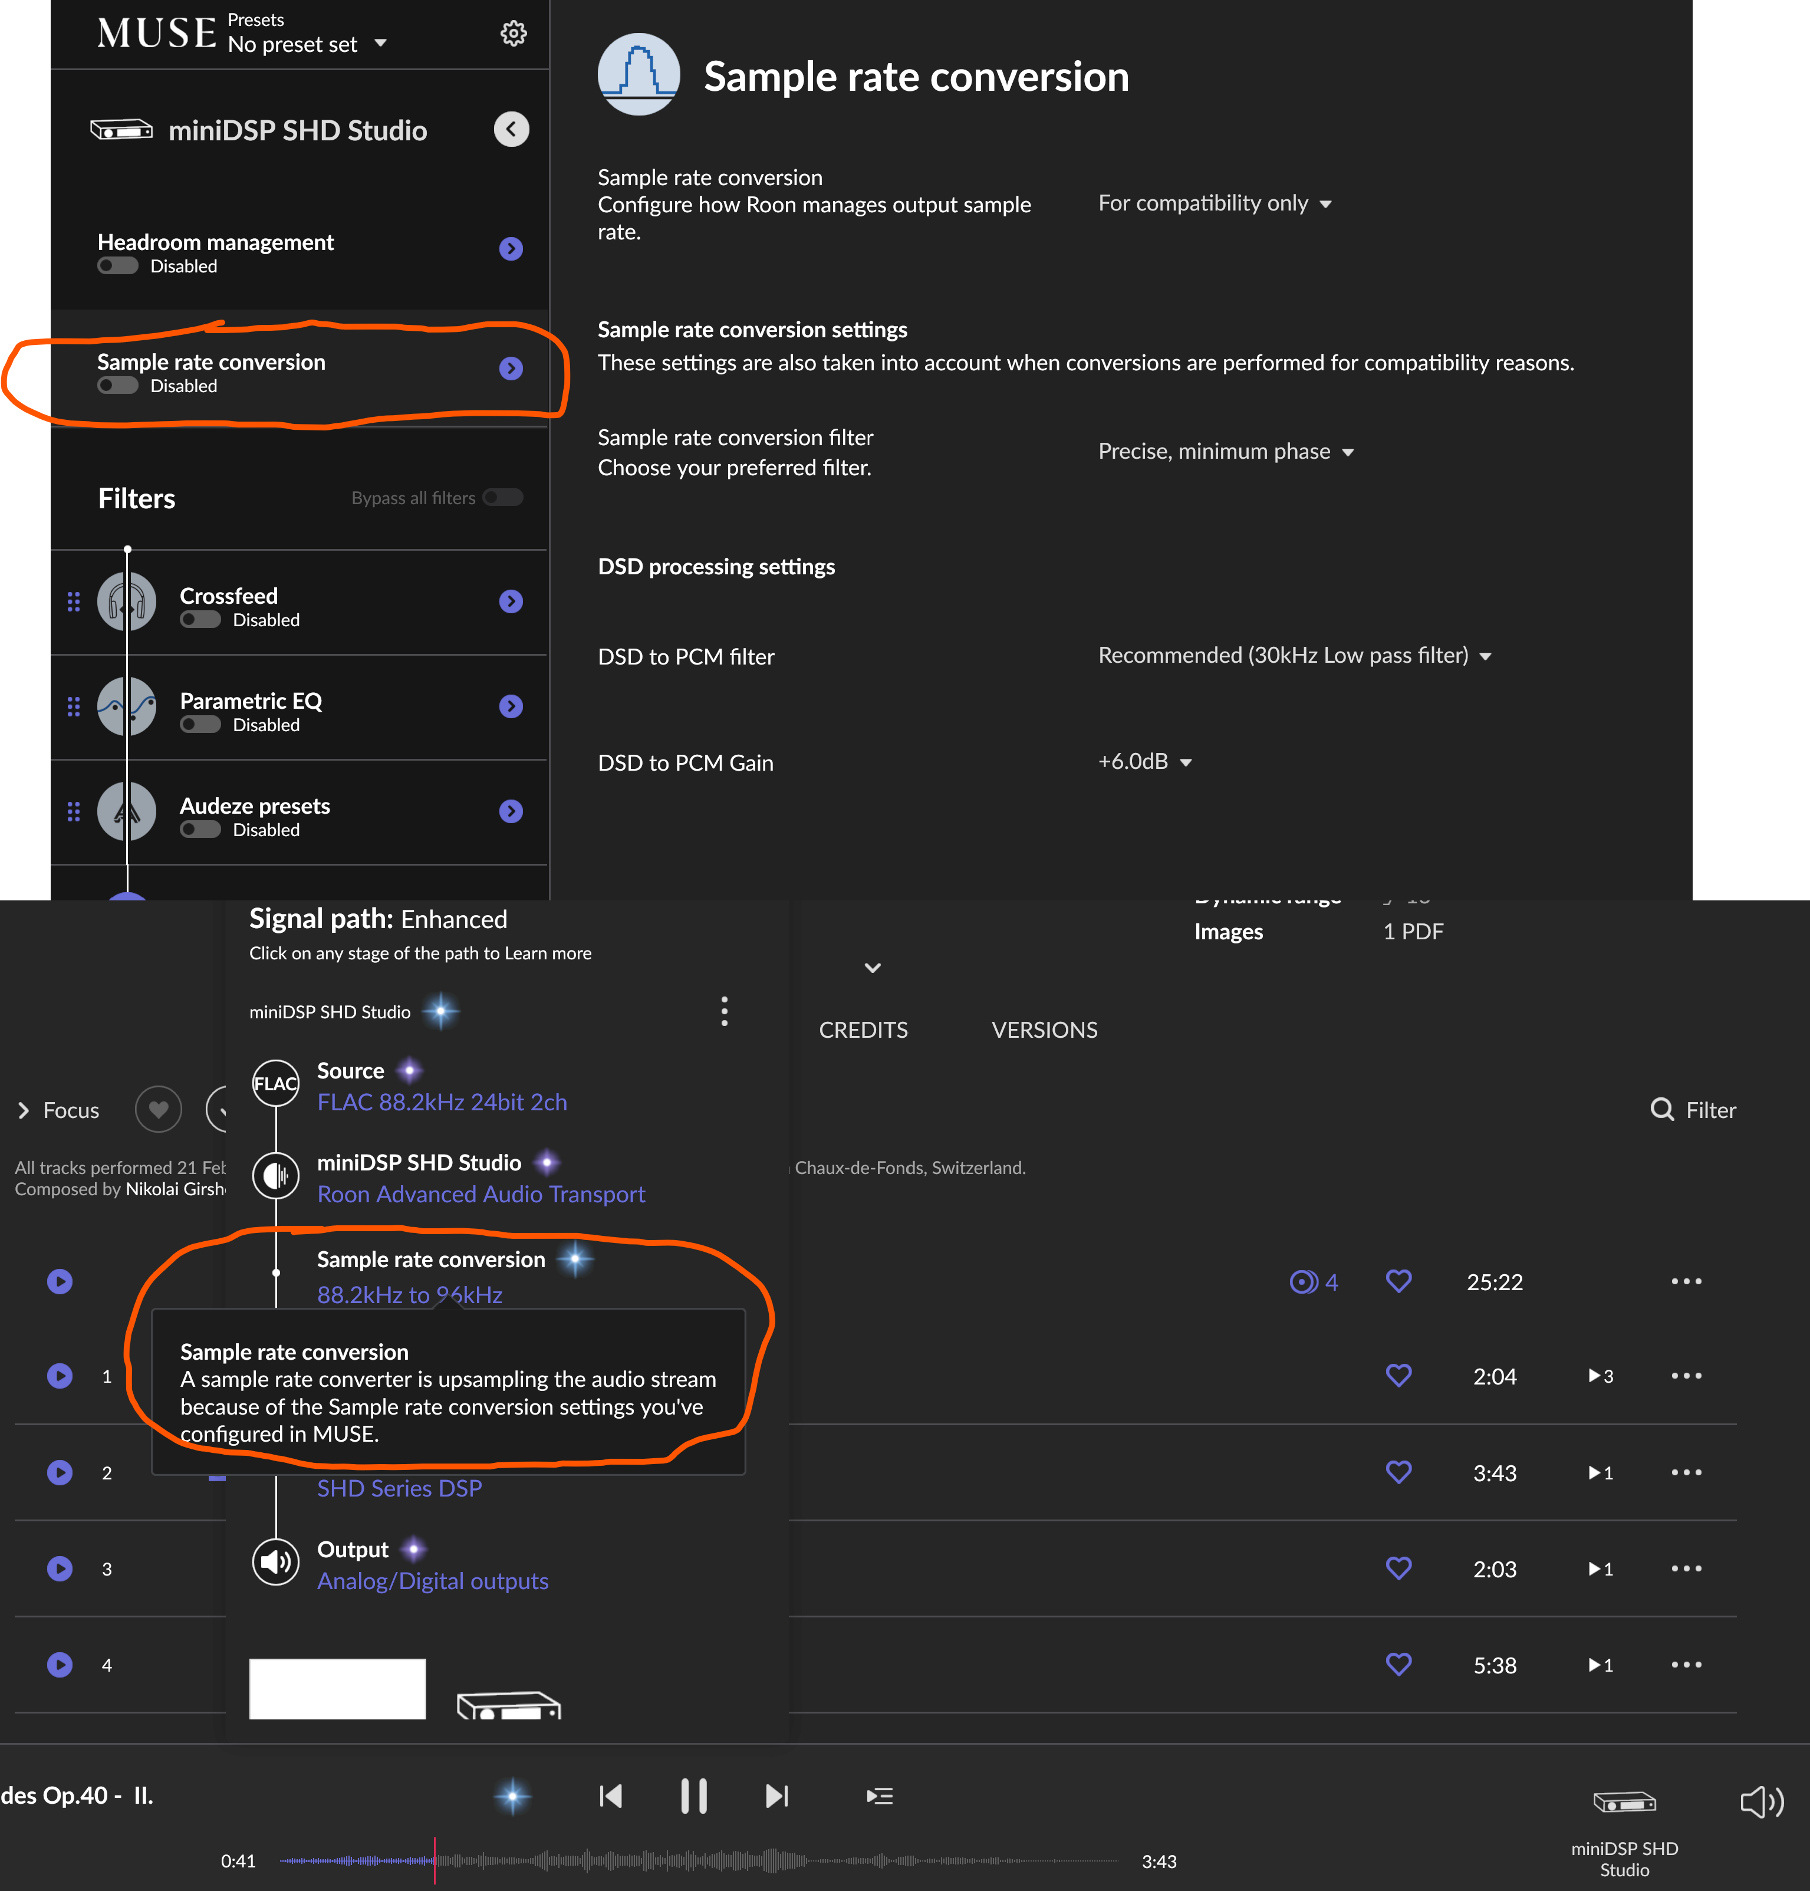This screenshot has width=1810, height=1891.
Task: Open Nikolai Girsh composer link
Action: point(176,1189)
